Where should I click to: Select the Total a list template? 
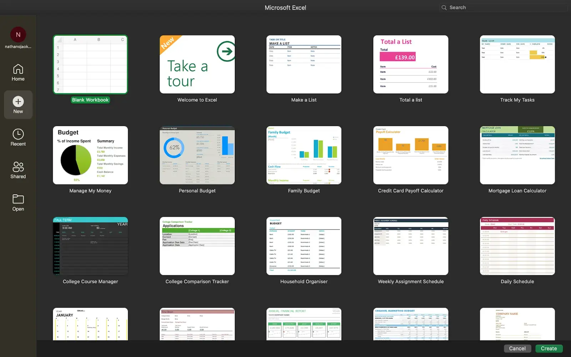pyautogui.click(x=411, y=64)
